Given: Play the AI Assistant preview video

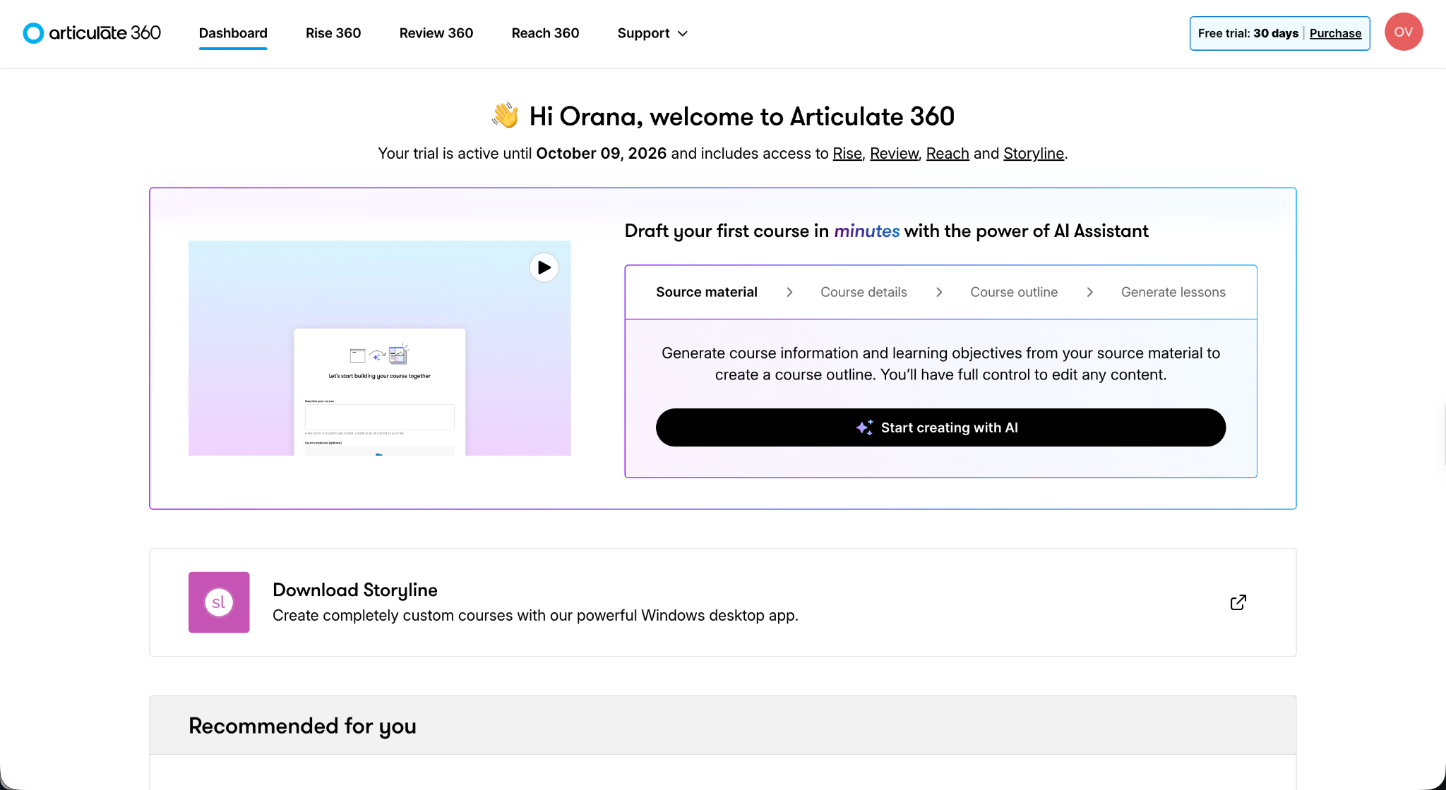Looking at the screenshot, I should pos(544,267).
